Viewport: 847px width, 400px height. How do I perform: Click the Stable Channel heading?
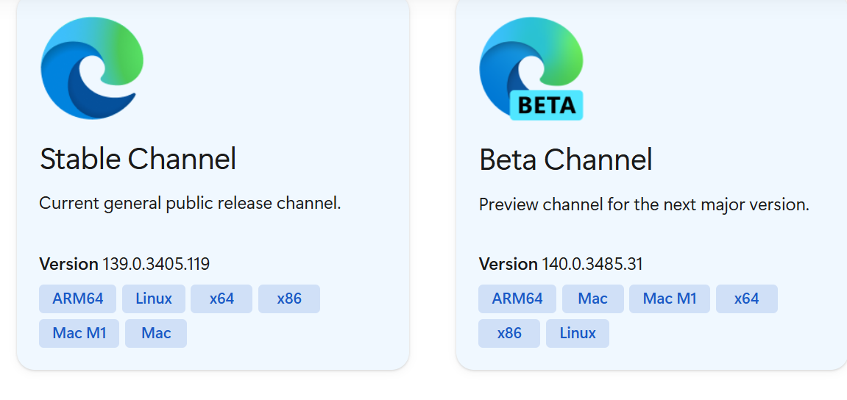point(138,160)
